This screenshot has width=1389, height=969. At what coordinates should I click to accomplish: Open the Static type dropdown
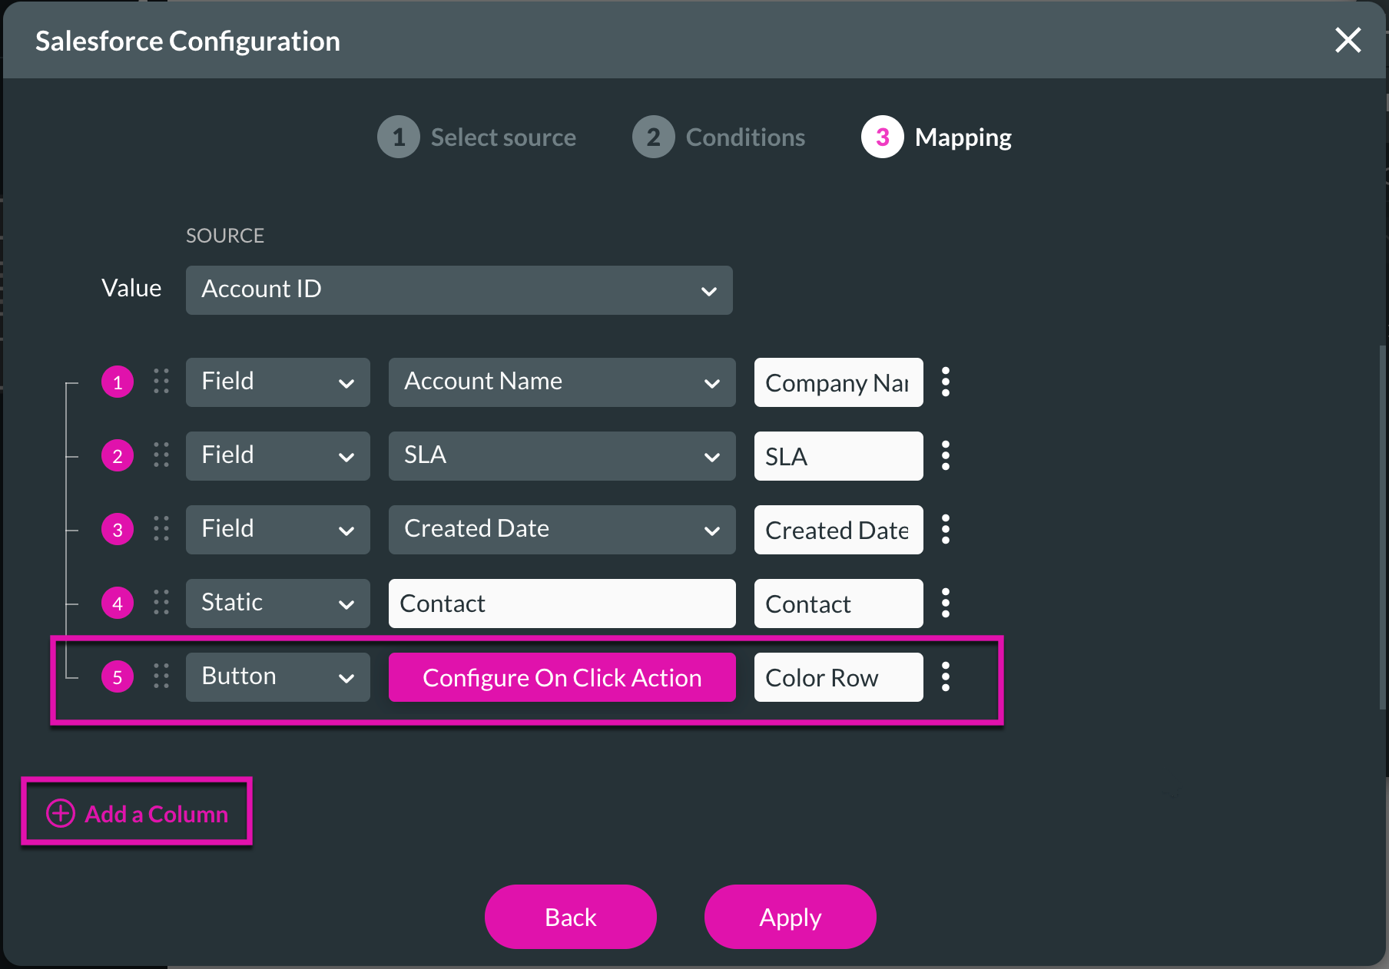pyautogui.click(x=277, y=604)
